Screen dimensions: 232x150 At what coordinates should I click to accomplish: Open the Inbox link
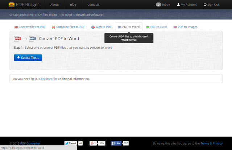(x=166, y=5)
